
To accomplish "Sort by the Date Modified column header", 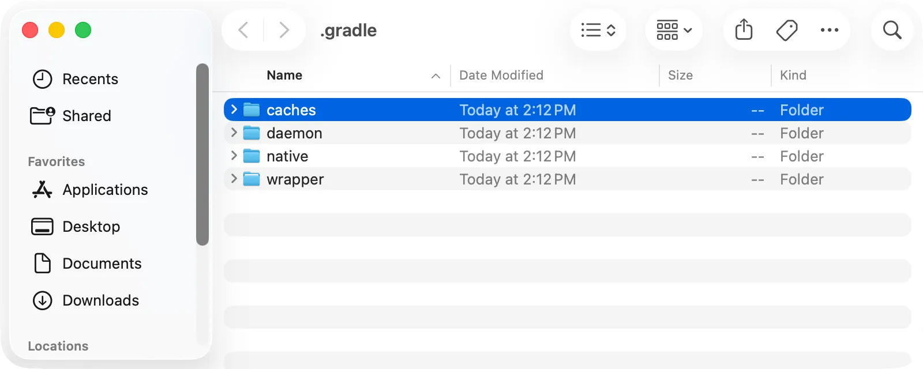I will [501, 76].
